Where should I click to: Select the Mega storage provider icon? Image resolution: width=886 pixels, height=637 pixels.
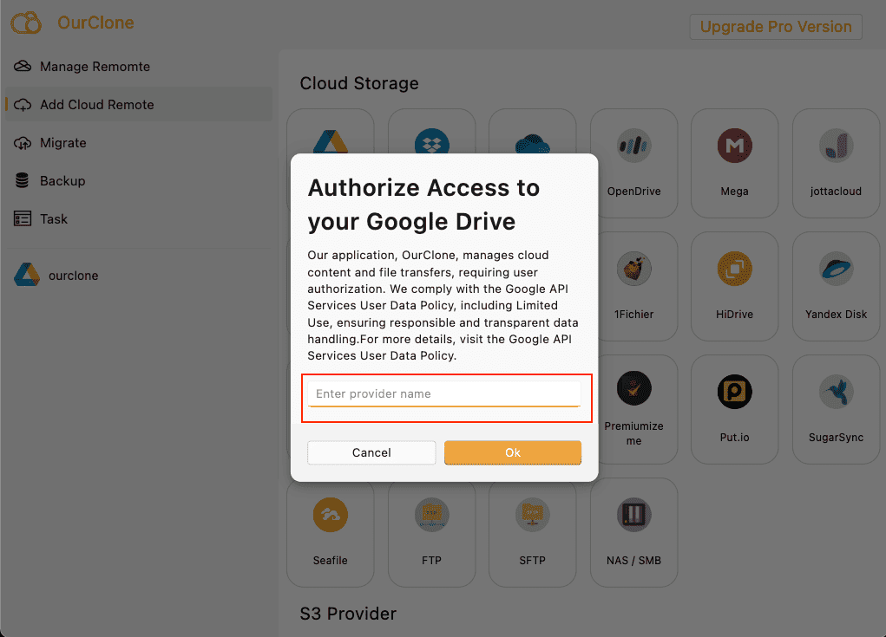(734, 147)
